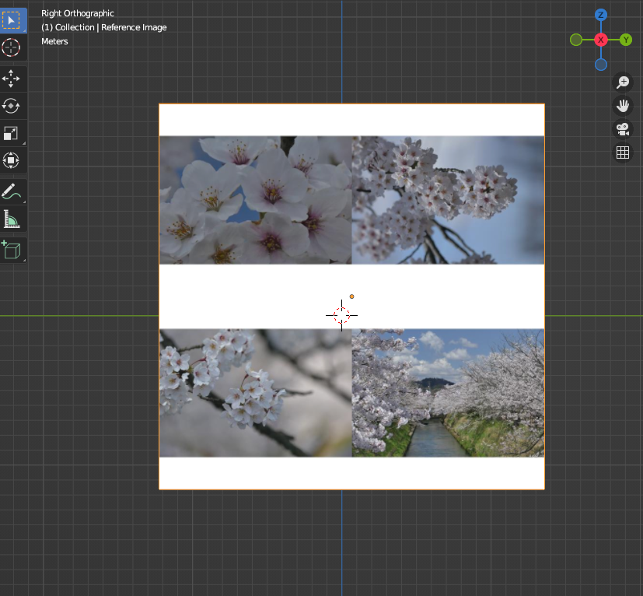Click the 3D cursor in the viewport
Viewport: 643px width, 596px height.
point(341,314)
